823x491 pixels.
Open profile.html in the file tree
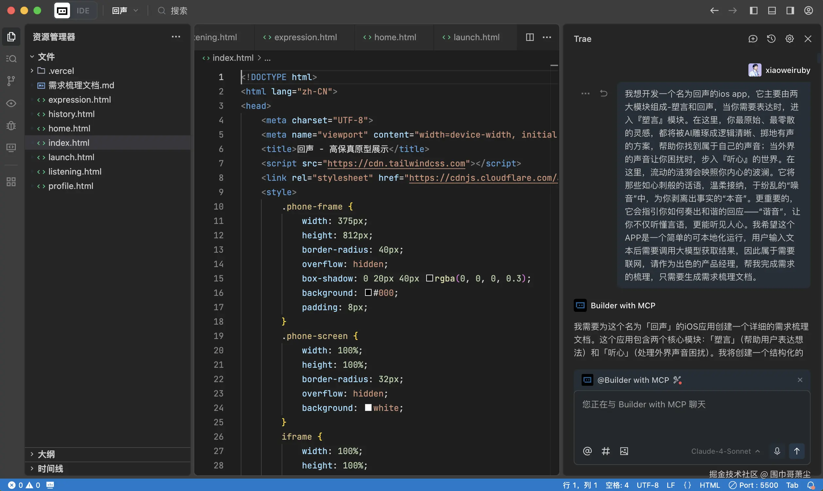(108, 186)
